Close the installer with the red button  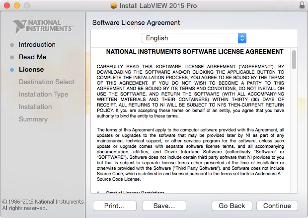point(7,5)
